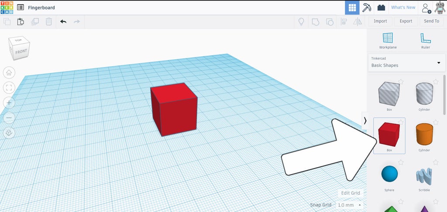The height and width of the screenshot is (212, 447).
Task: Click the shapes panel scrollbar
Action: [x=444, y=94]
